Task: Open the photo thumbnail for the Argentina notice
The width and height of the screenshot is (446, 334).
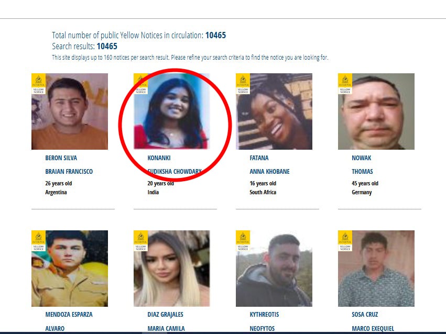Action: coord(70,112)
